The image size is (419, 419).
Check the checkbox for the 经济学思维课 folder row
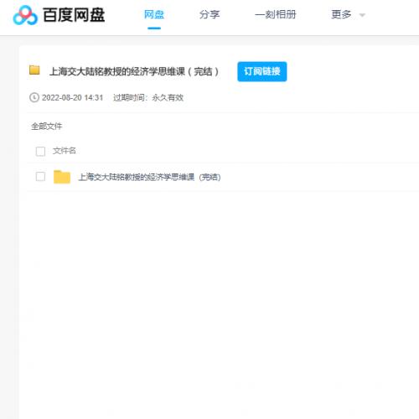(40, 177)
